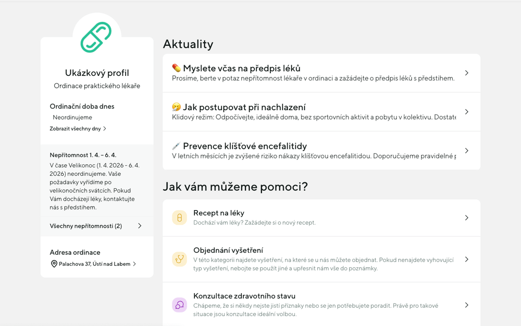Expand Myslete včas na předpis léků chevron
Viewport: 521px width, 326px height.
coord(467,73)
